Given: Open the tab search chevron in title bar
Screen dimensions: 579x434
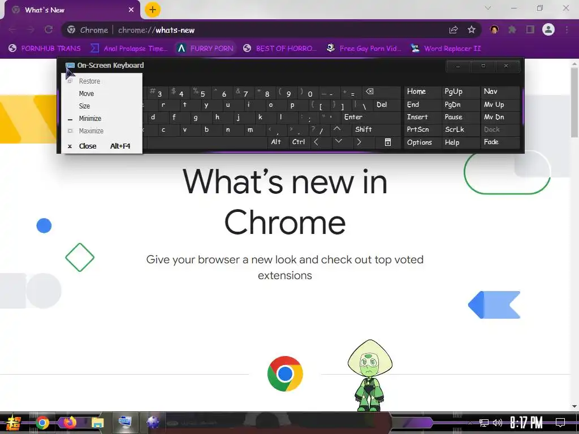Looking at the screenshot, I should [x=488, y=8].
